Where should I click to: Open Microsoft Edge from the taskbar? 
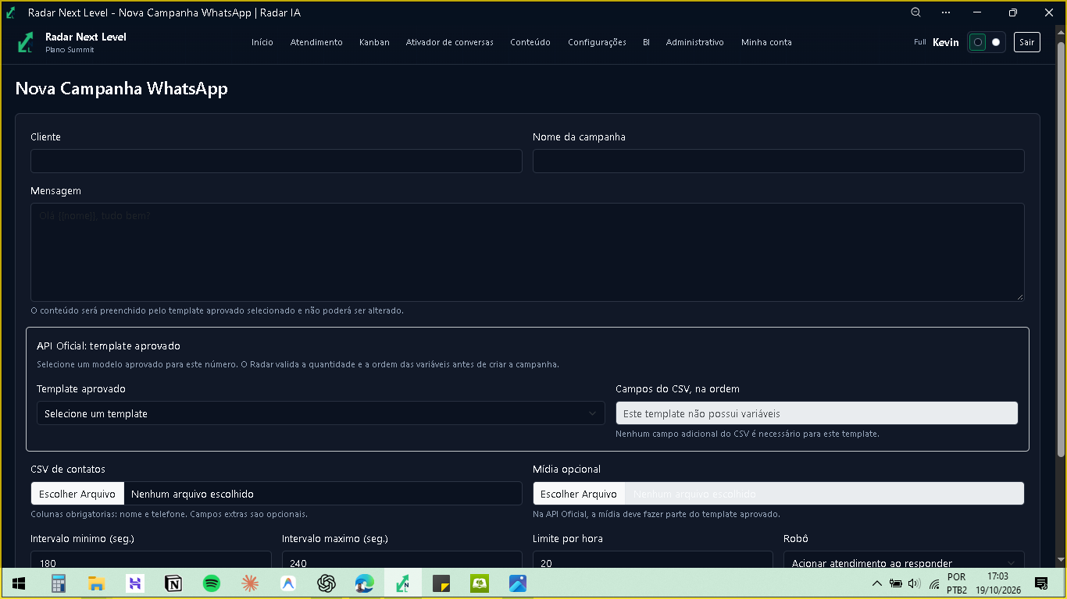point(365,583)
